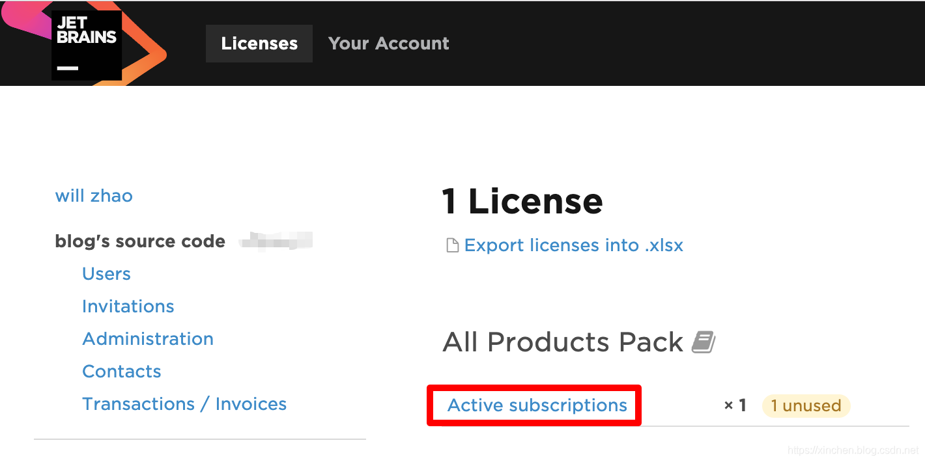Open the Users section
Viewport: 925px width, 462px height.
[x=106, y=274]
